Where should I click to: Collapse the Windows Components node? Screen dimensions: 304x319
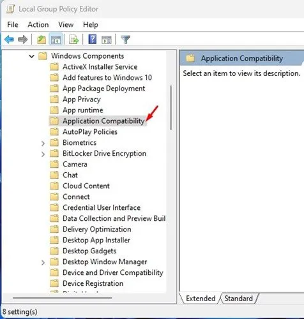[32, 56]
